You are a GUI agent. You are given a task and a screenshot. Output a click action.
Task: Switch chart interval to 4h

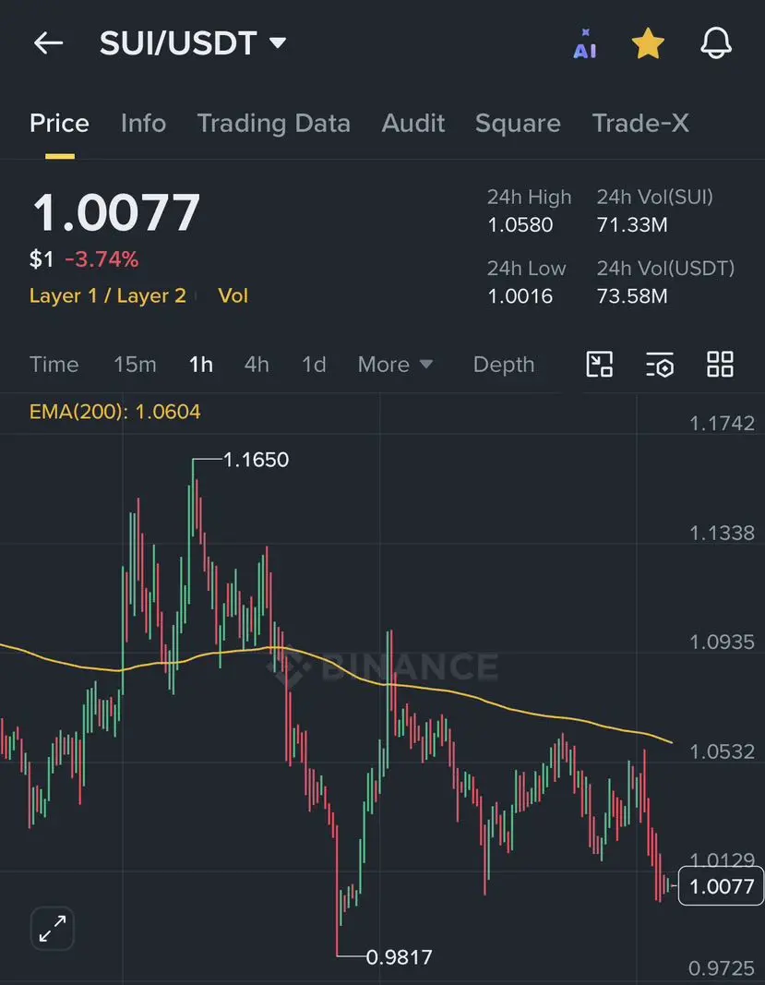pyautogui.click(x=257, y=365)
